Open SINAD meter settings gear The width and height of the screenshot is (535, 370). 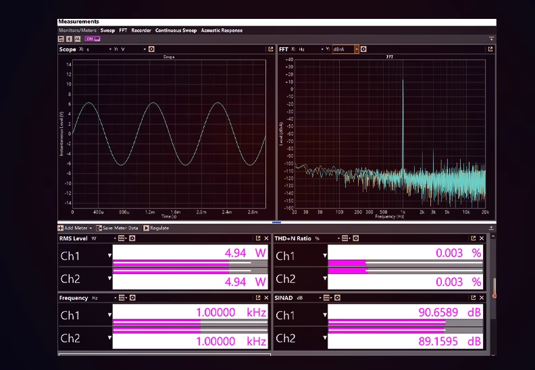(x=335, y=298)
